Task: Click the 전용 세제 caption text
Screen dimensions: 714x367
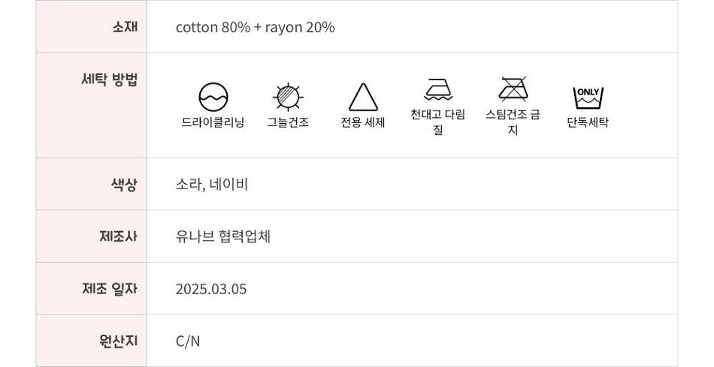Action: click(363, 122)
